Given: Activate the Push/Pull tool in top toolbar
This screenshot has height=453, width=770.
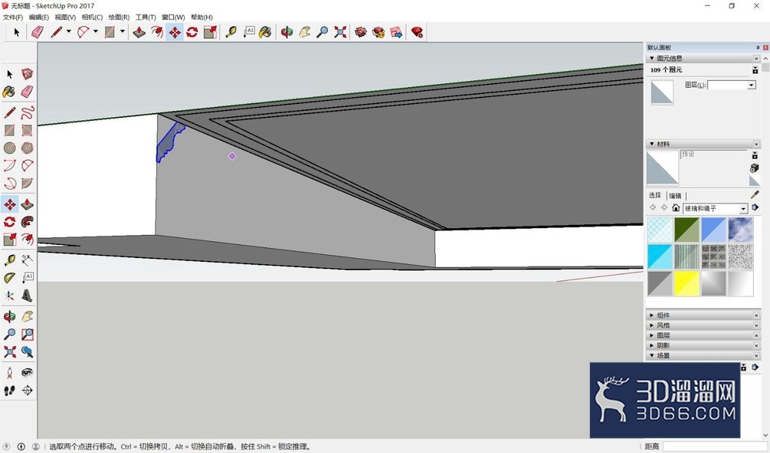Looking at the screenshot, I should coord(139,32).
